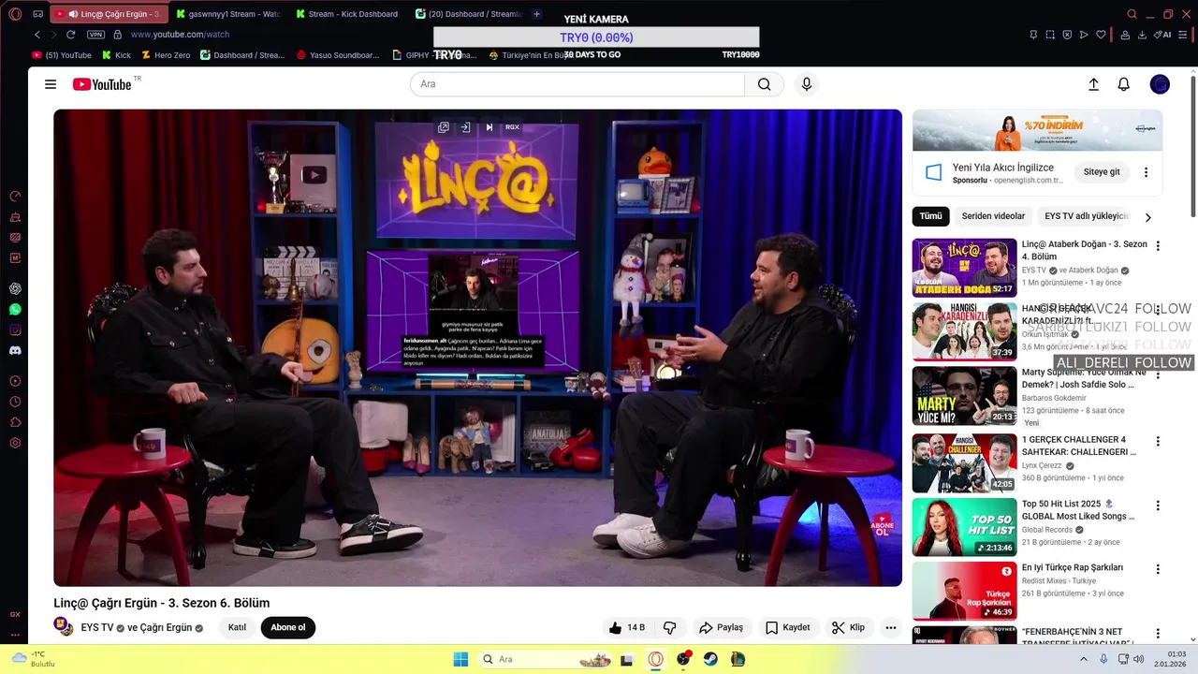Open the YouTube create/upload icon

pos(1093,84)
